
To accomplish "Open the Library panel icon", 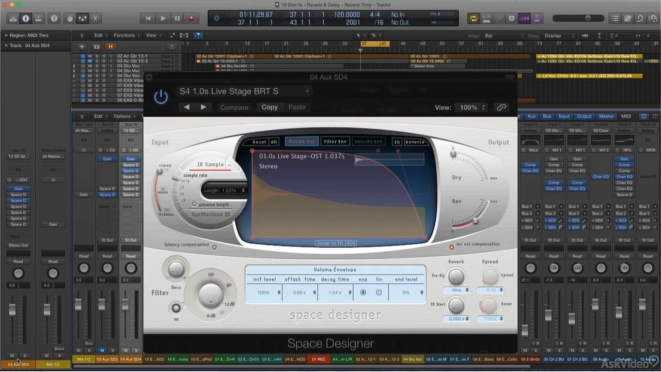I will (x=13, y=19).
